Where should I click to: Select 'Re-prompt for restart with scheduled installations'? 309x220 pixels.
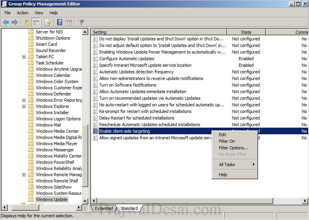coord(145,111)
